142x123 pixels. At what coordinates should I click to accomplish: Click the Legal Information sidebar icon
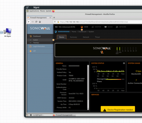tap(30, 46)
